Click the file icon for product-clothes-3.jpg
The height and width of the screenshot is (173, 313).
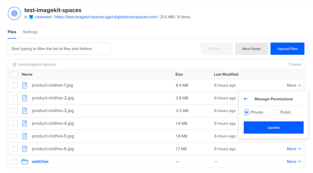click(x=25, y=111)
